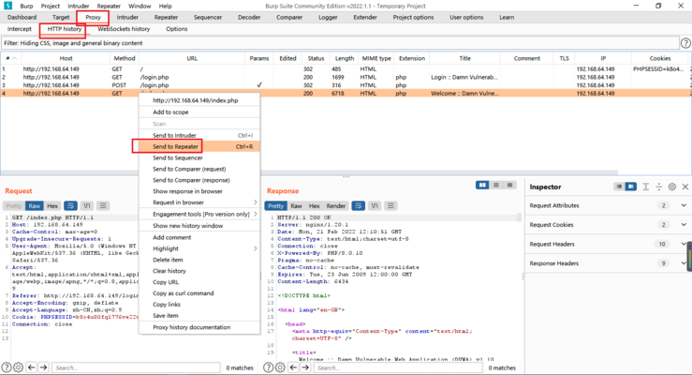Switch Request view to Pretty
Image resolution: width=692 pixels, height=375 pixels.
[13, 205]
